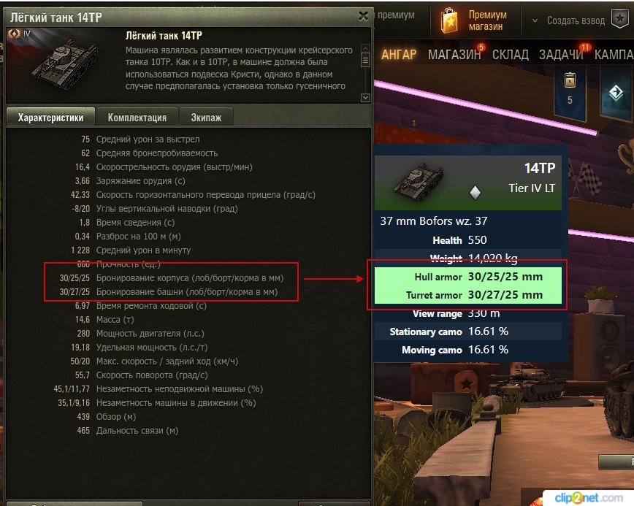
Task: Open the Экипаж tab
Action: (206, 118)
